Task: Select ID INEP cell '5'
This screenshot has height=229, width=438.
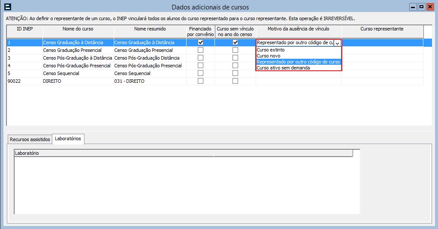Action: (x=24, y=73)
